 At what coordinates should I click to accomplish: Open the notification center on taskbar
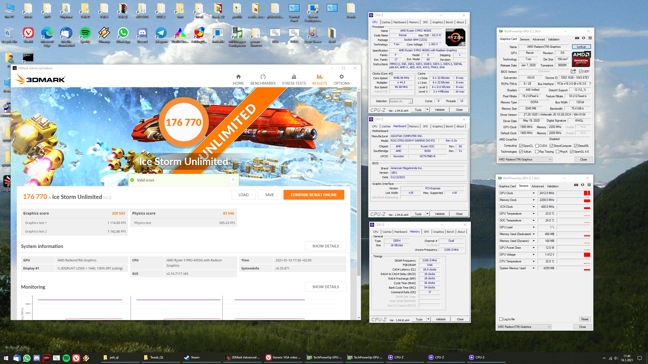pos(639,358)
